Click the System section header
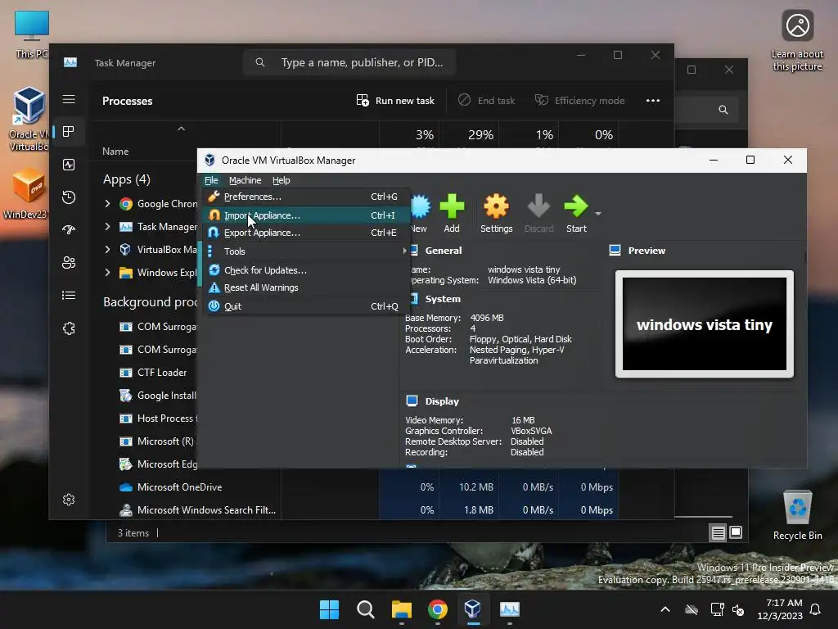 tap(443, 299)
